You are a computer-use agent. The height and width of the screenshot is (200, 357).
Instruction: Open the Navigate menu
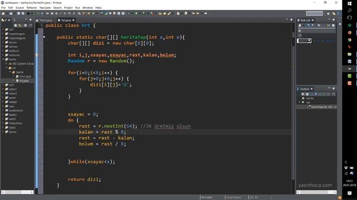(x=45, y=8)
